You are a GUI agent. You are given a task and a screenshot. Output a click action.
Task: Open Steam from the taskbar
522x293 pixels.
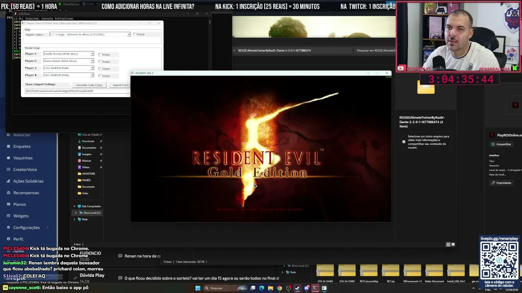pyautogui.click(x=297, y=288)
